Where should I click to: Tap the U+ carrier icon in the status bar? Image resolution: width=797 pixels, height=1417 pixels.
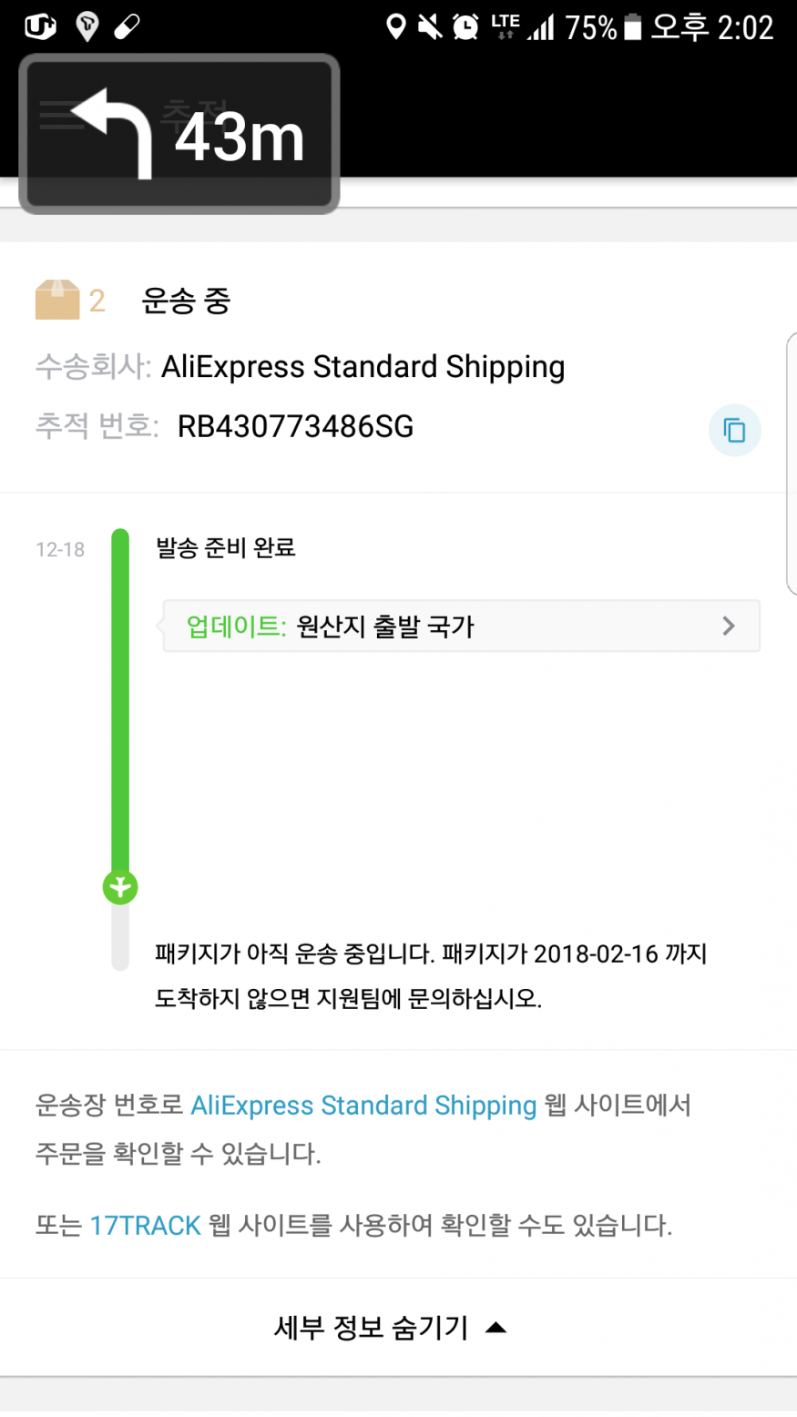[40, 28]
